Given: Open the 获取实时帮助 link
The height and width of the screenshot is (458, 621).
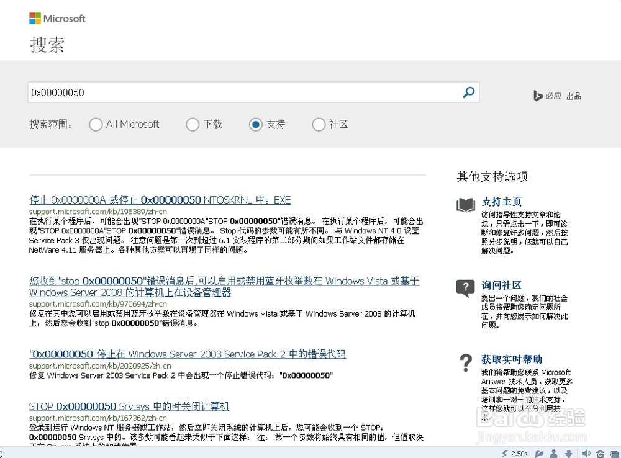Looking at the screenshot, I should point(512,359).
